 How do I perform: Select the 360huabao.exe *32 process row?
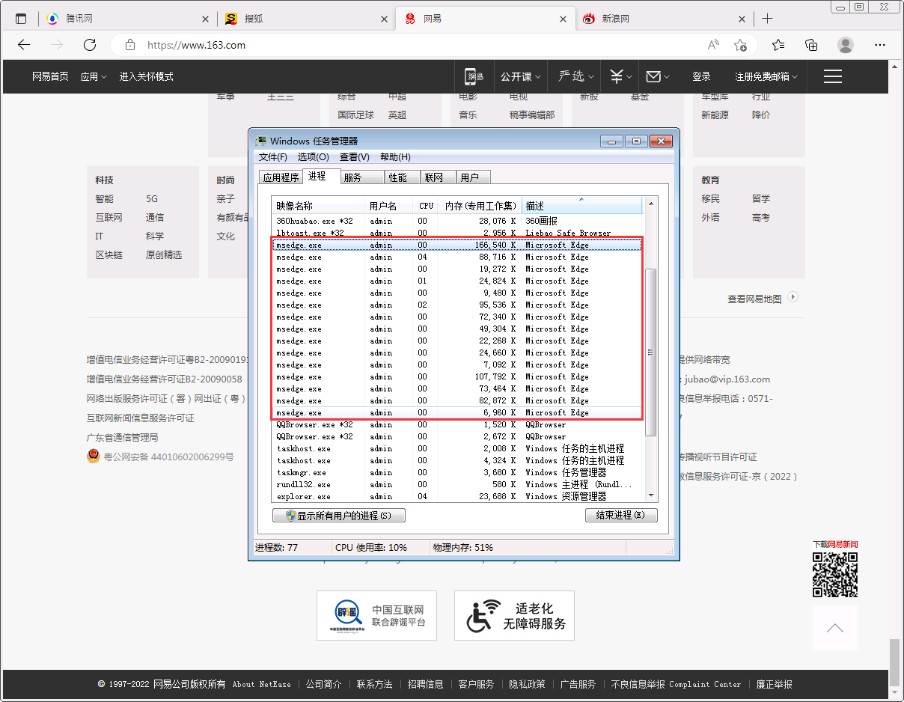(456, 221)
